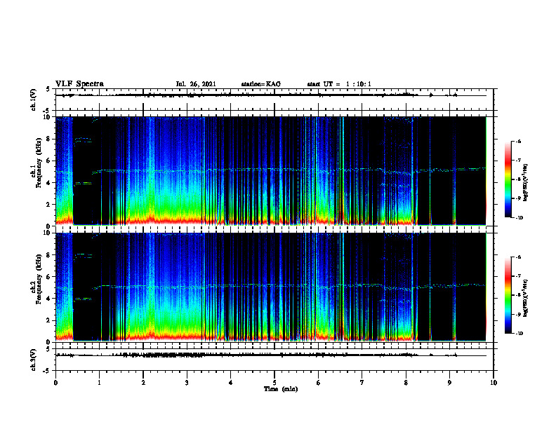The image size is (556, 429).
Task: Click the ch.2 PSD color scale bar
Action: (508, 295)
